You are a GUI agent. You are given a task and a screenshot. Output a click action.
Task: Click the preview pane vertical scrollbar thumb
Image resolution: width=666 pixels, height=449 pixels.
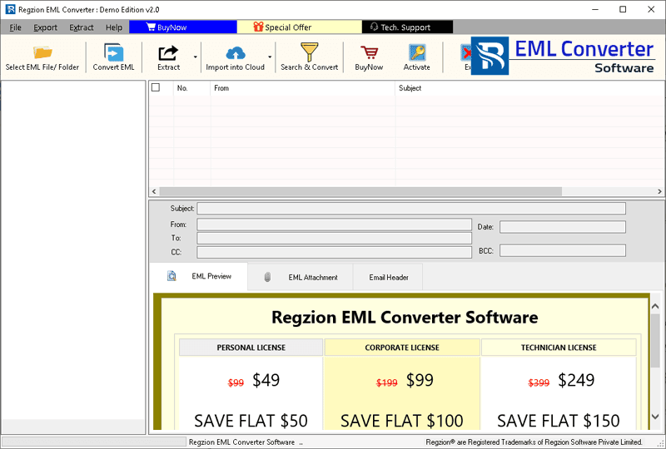pyautogui.click(x=655, y=340)
